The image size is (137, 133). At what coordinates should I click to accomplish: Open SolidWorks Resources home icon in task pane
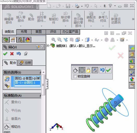coord(132,54)
